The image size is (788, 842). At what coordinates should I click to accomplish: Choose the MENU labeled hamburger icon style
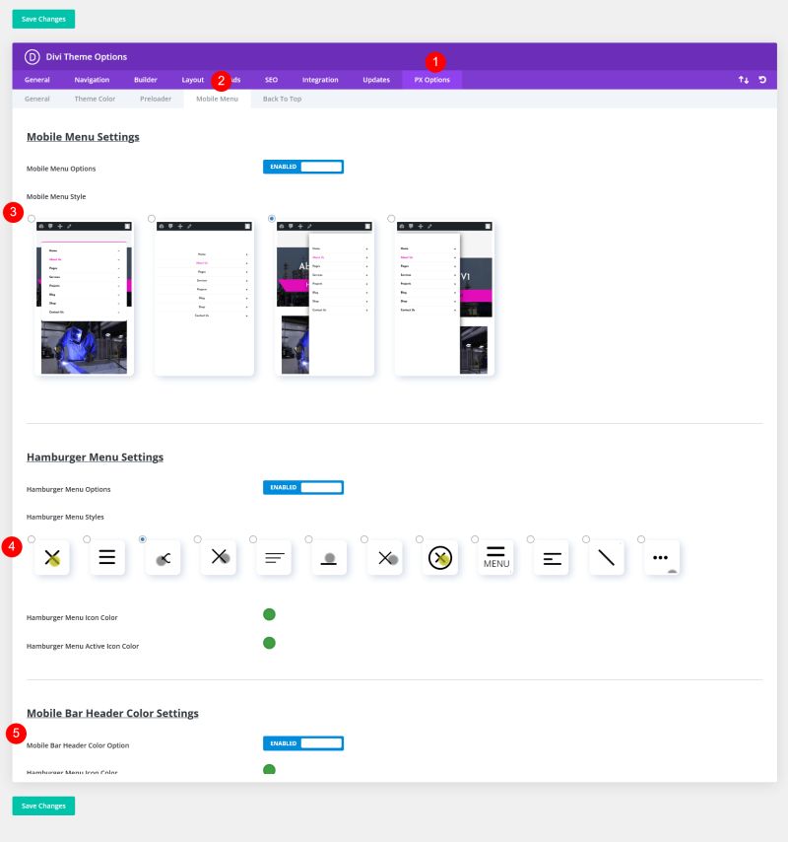(495, 557)
